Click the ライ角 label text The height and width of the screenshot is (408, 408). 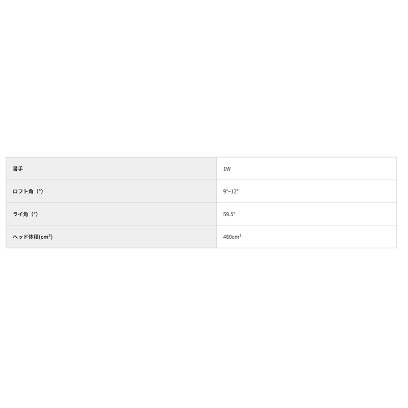(20, 214)
